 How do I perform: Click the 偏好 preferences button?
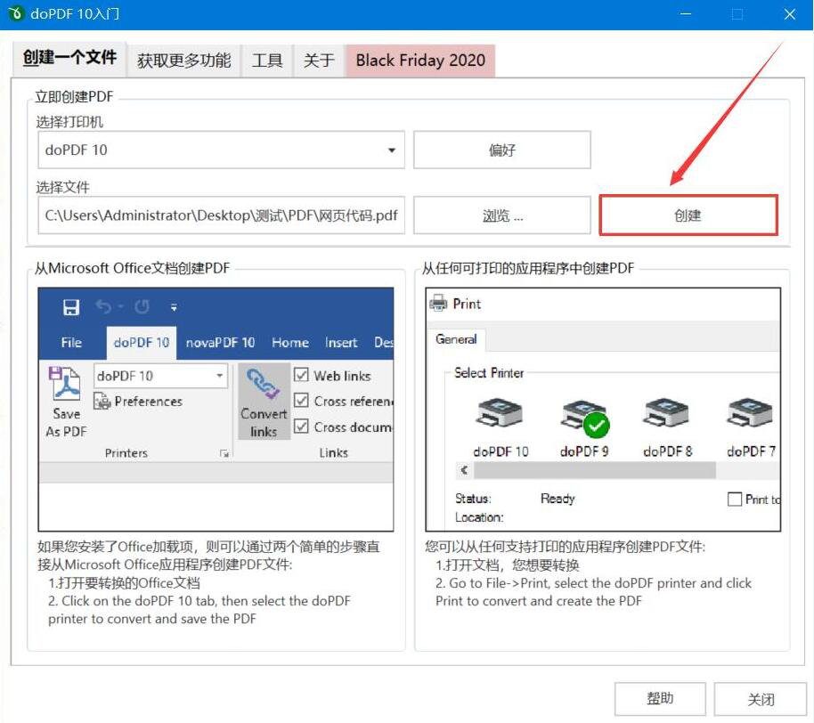click(x=502, y=150)
